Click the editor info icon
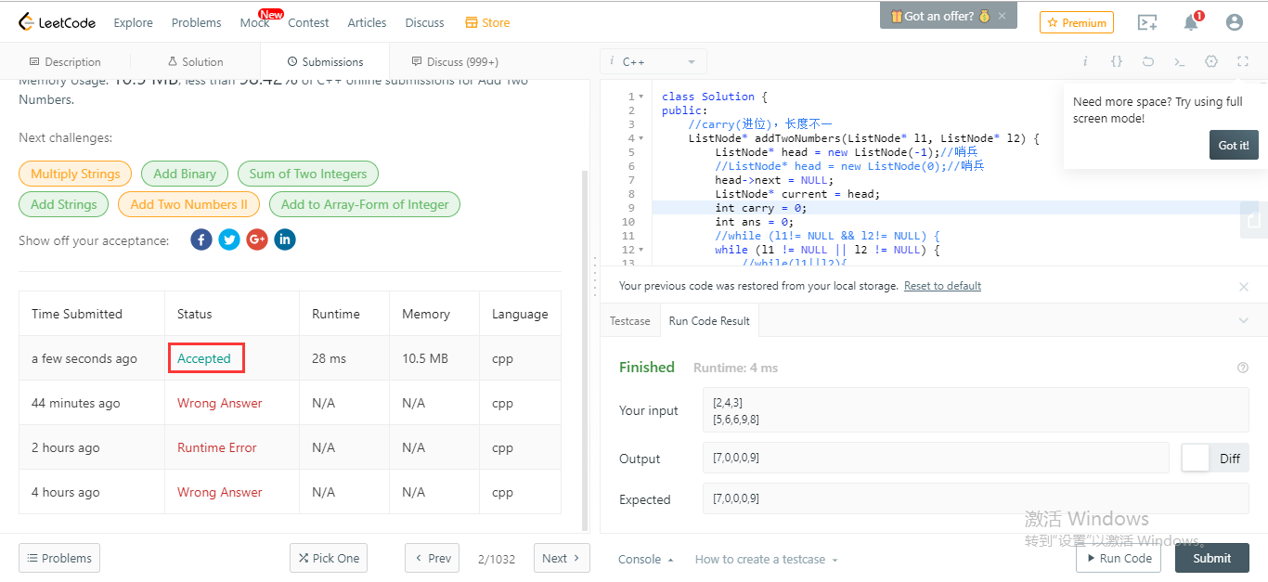This screenshot has width=1268, height=582. point(1085,61)
